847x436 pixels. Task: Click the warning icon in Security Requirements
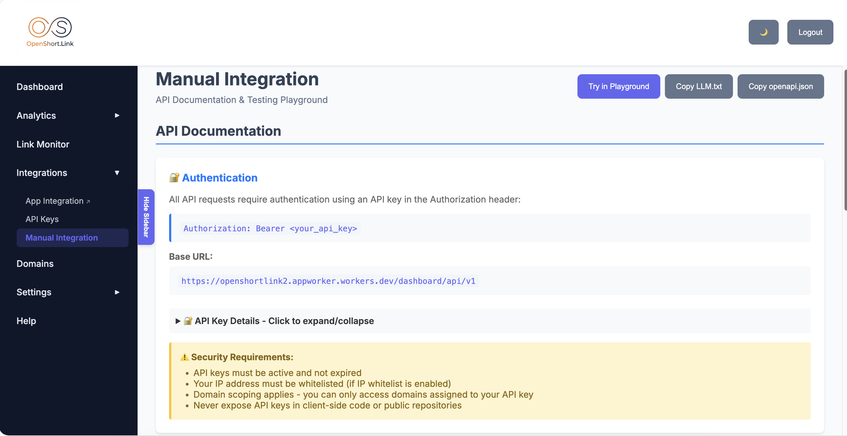coord(184,357)
